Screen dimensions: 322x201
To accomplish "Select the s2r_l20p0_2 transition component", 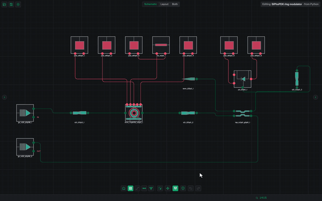I will [188, 113].
